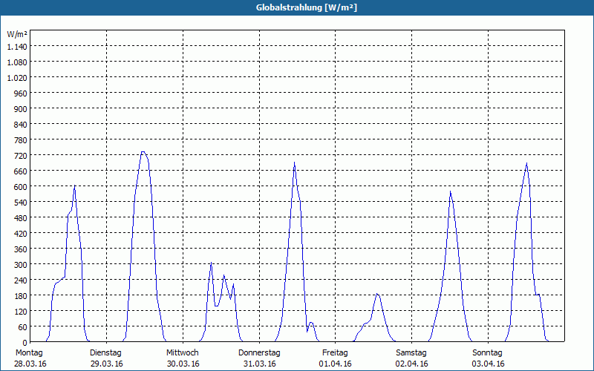594x371 pixels.
Task: Click the 300 y-axis label
Action: [x=22, y=265]
